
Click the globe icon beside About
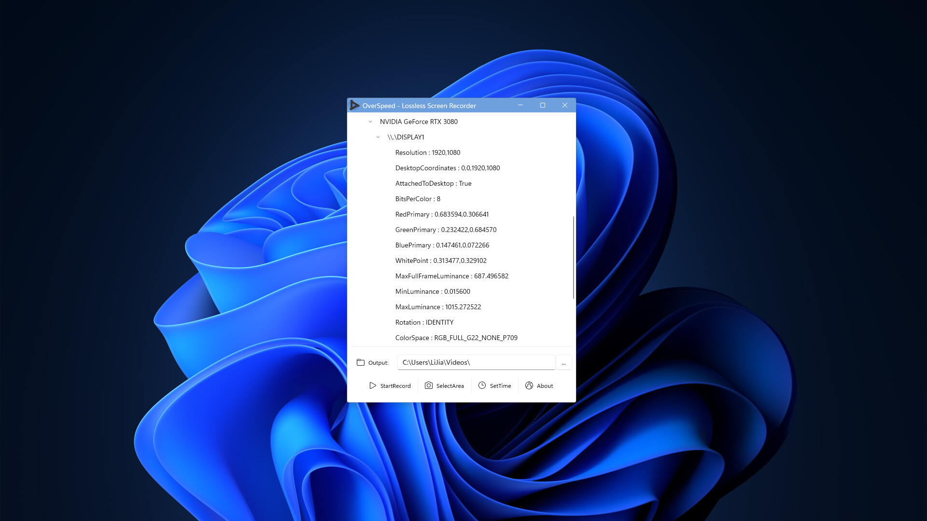529,385
